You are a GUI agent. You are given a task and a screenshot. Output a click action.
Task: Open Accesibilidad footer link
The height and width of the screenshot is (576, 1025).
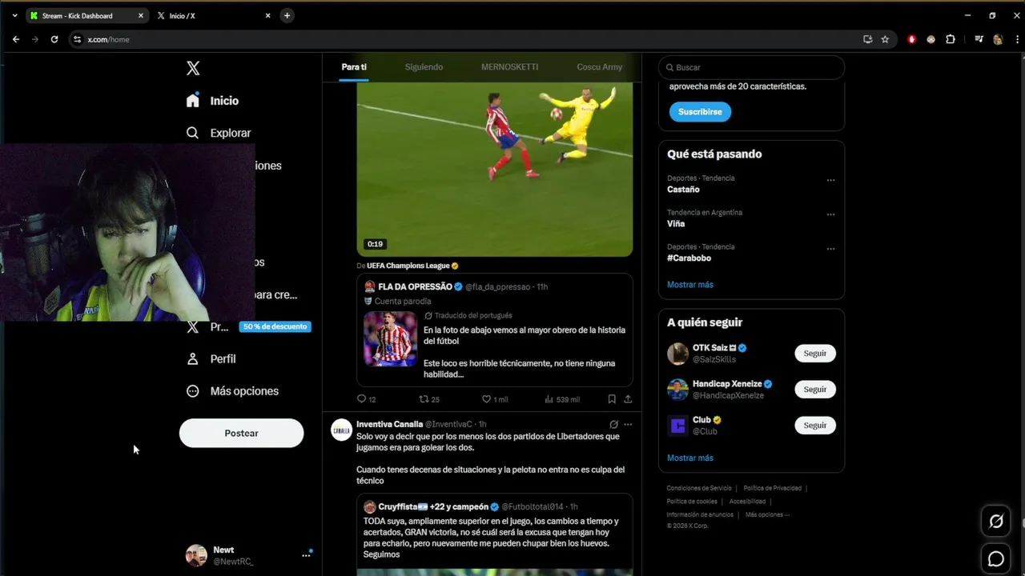click(747, 502)
